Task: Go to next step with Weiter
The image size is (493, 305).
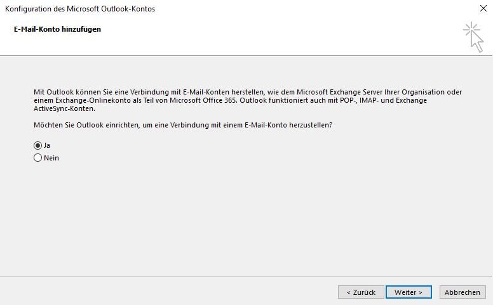Action: (409, 292)
